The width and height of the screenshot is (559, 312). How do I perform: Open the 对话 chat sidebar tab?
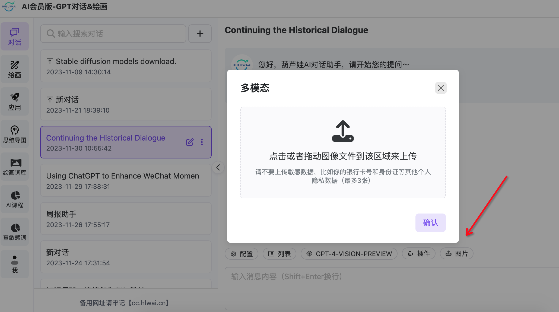coord(15,36)
